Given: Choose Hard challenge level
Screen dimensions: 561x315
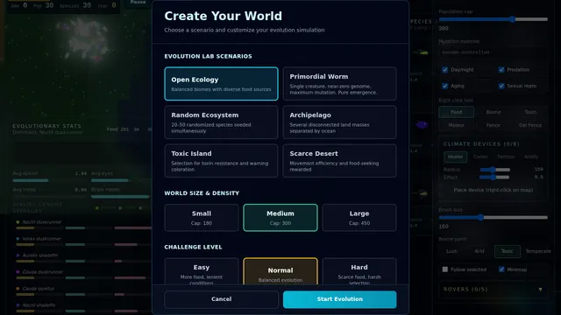Looking at the screenshot, I should coord(359,271).
